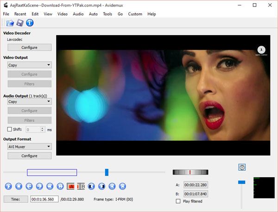
Task: Search next black frame icon
Action: (102, 187)
